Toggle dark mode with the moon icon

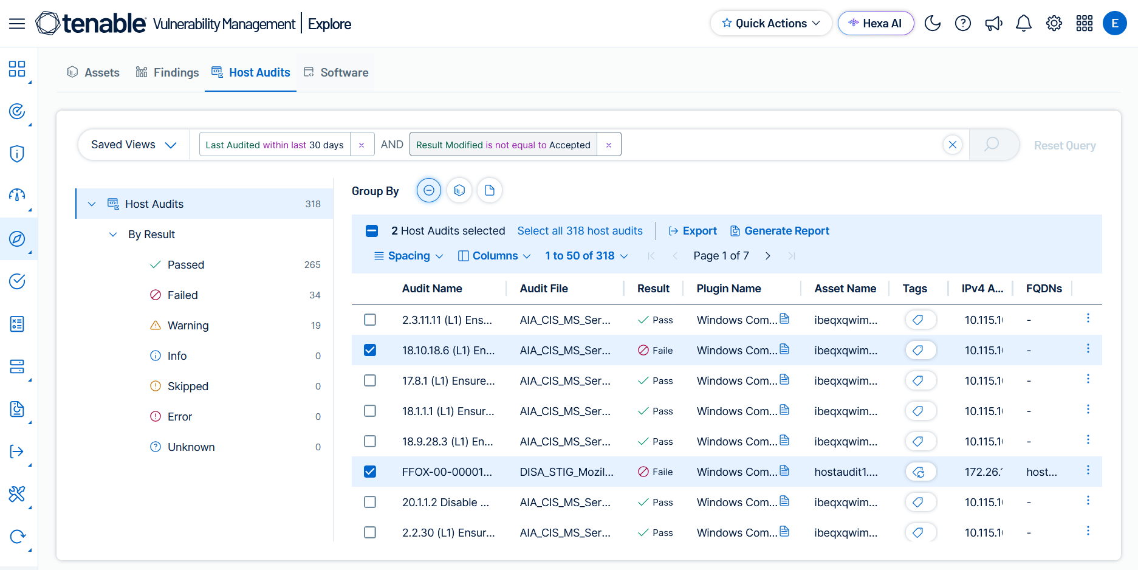coord(932,24)
